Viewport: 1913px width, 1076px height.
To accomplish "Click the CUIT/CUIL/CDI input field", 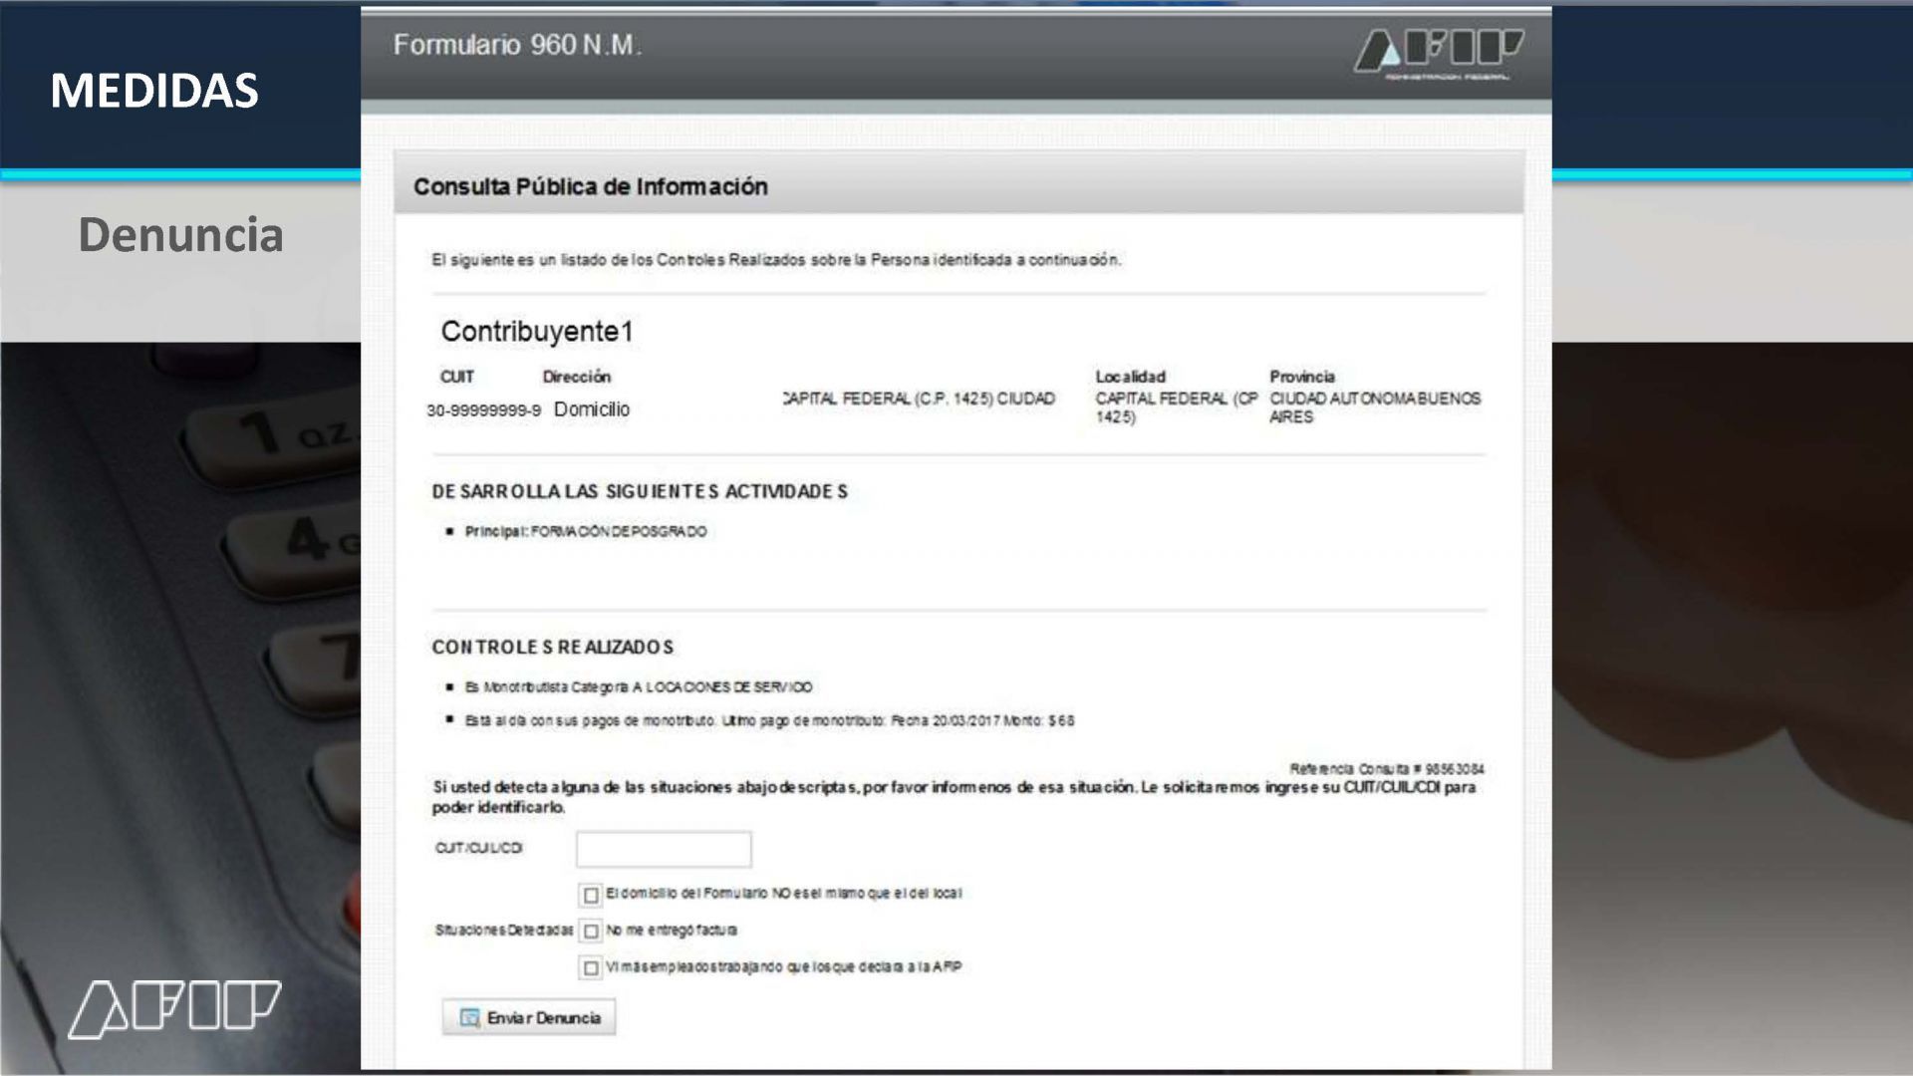I will coord(664,849).
